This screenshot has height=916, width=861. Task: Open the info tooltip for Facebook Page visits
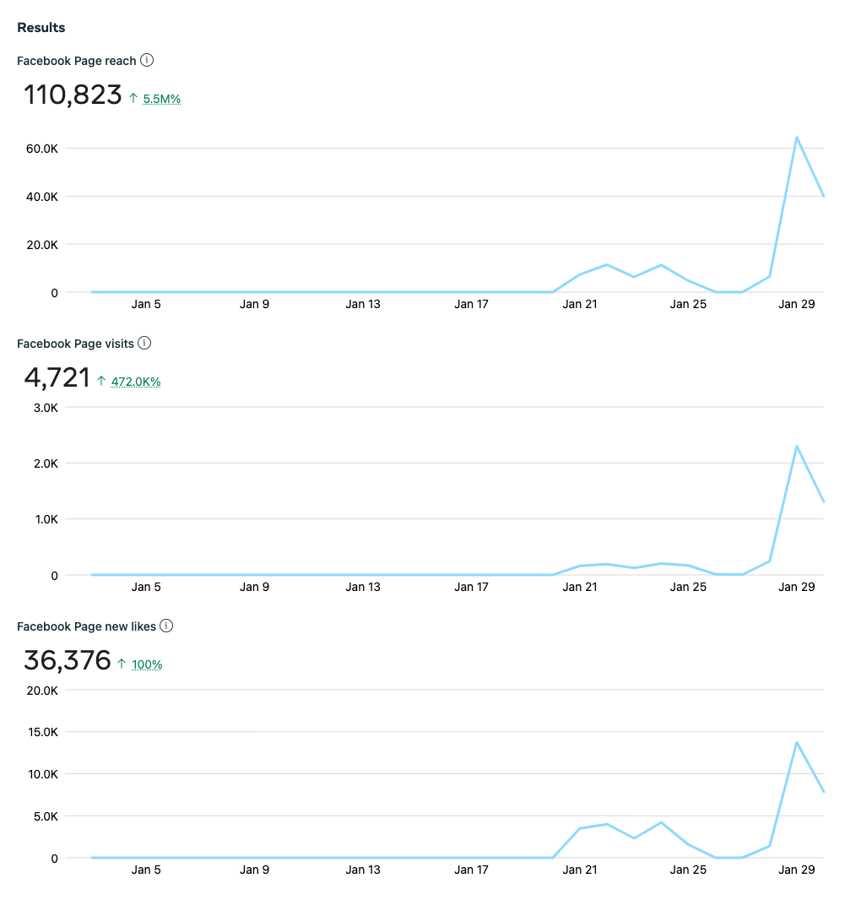coord(144,343)
